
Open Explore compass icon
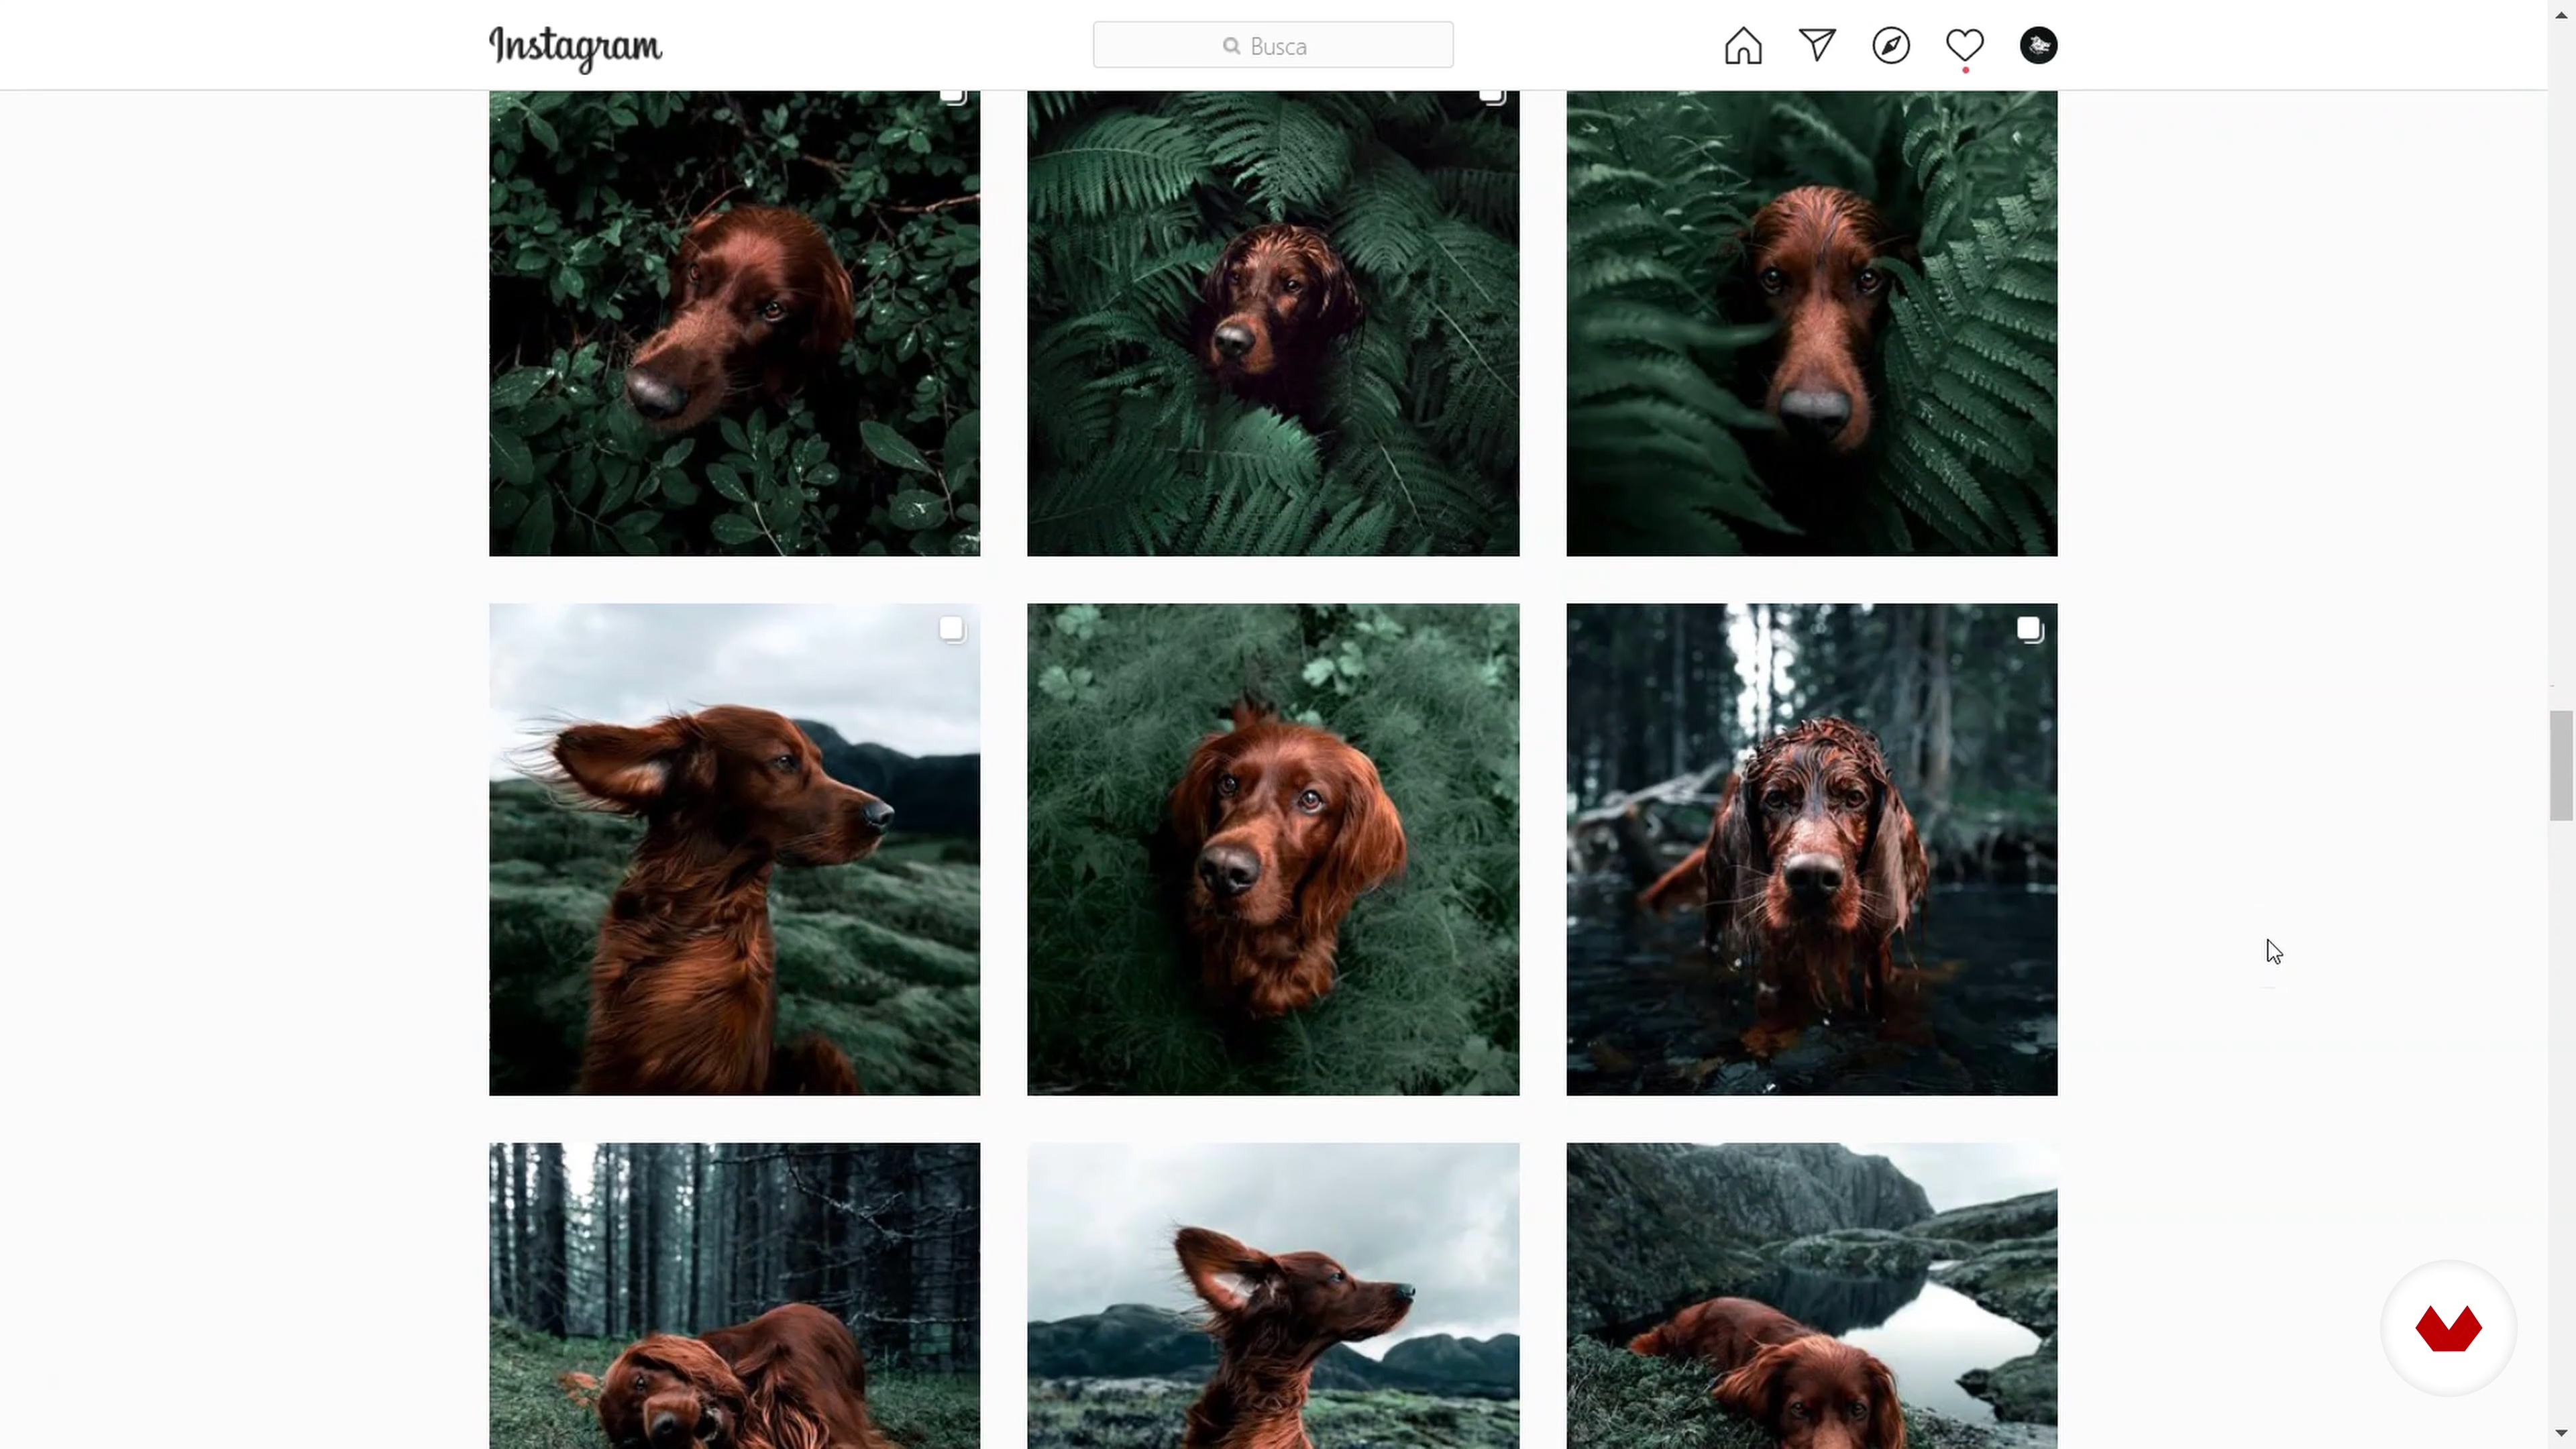coord(1891,45)
